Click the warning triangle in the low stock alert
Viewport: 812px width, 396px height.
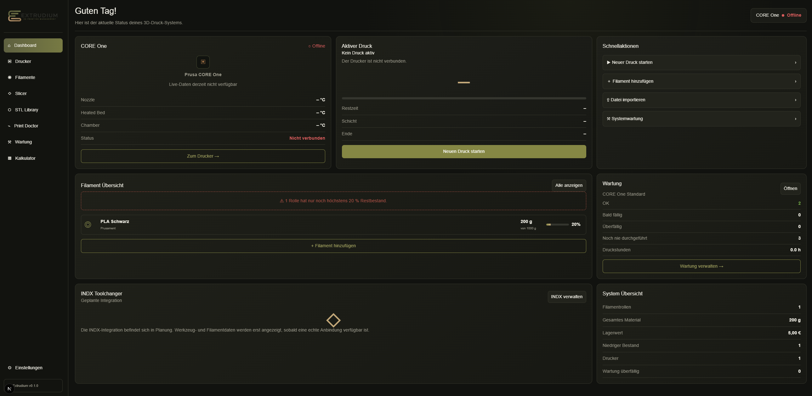click(x=282, y=201)
